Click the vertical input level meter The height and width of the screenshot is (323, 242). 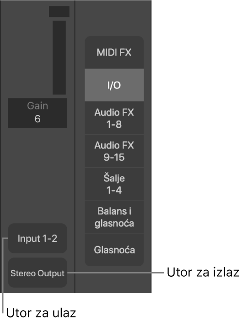59,57
